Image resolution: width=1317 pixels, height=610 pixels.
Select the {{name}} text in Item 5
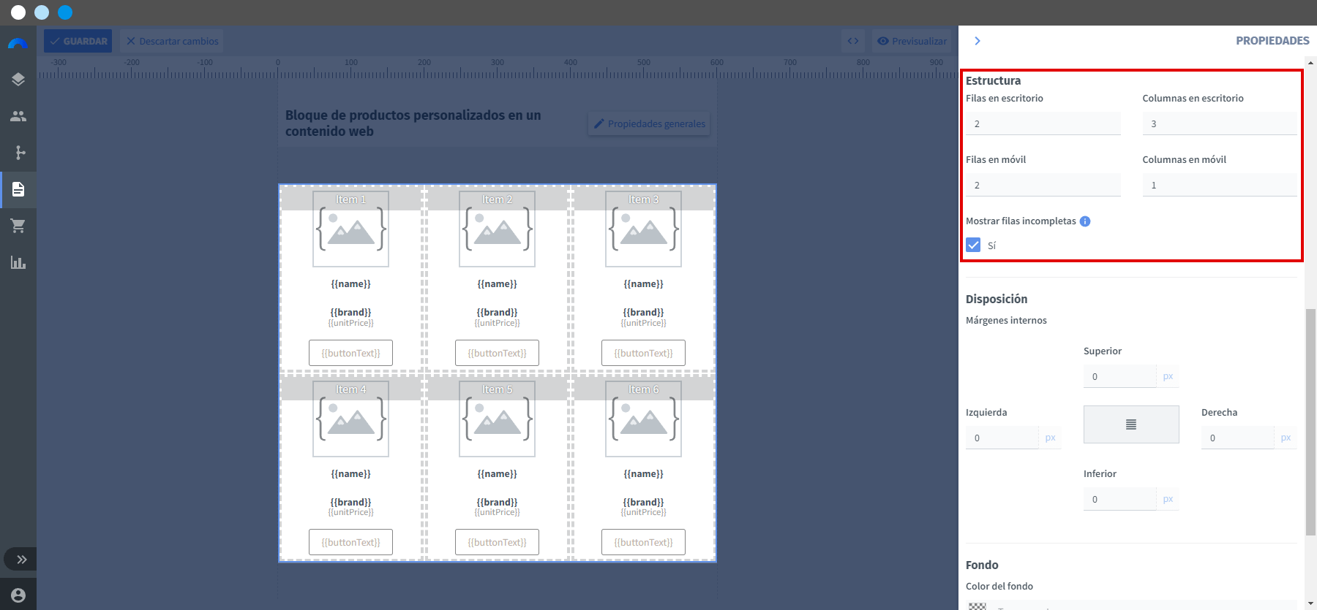point(497,473)
